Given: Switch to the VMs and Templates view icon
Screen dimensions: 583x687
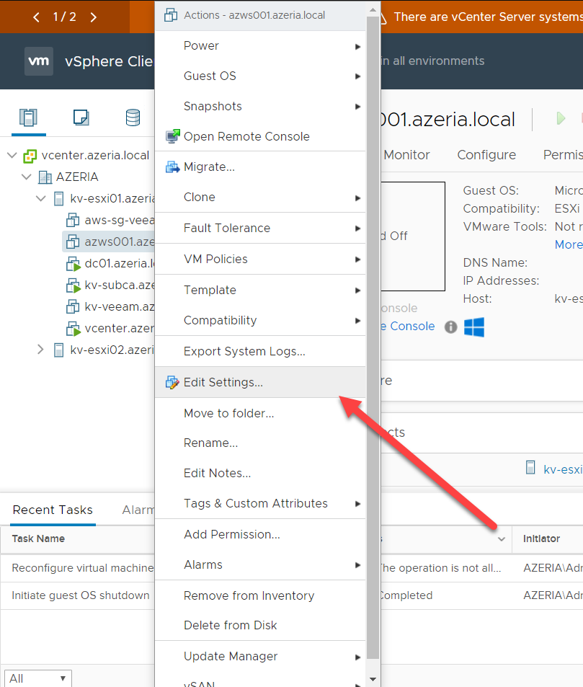Looking at the screenshot, I should [x=80, y=118].
